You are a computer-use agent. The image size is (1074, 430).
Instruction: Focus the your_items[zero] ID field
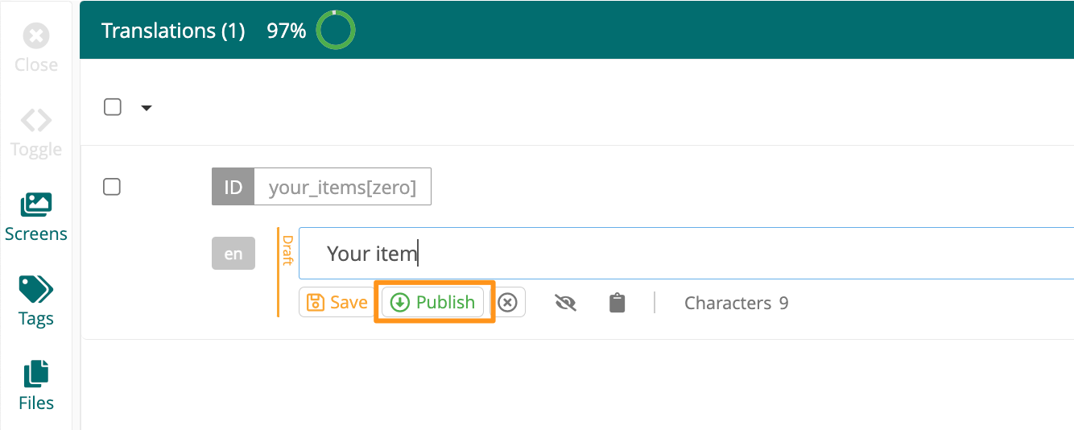(x=343, y=187)
